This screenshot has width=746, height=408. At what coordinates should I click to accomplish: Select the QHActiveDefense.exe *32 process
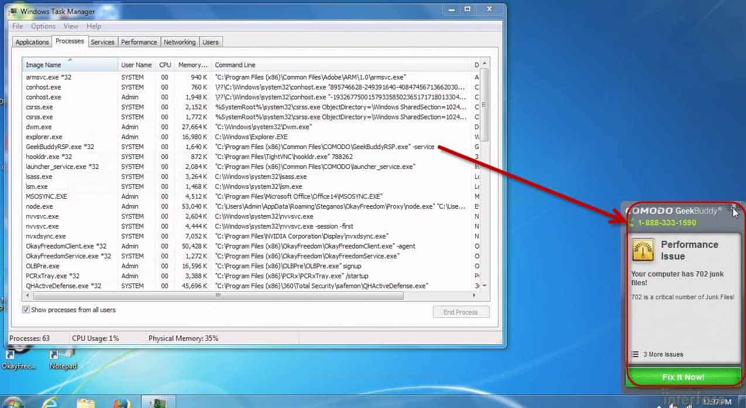(x=251, y=286)
